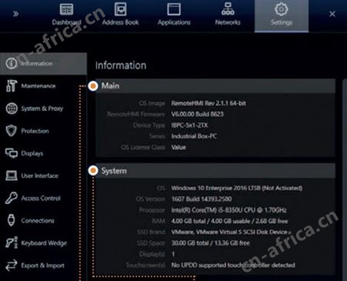This screenshot has width=347, height=281.
Task: Click the Windows 10 Enterprise 2016 LTSB value
Action: (237, 188)
